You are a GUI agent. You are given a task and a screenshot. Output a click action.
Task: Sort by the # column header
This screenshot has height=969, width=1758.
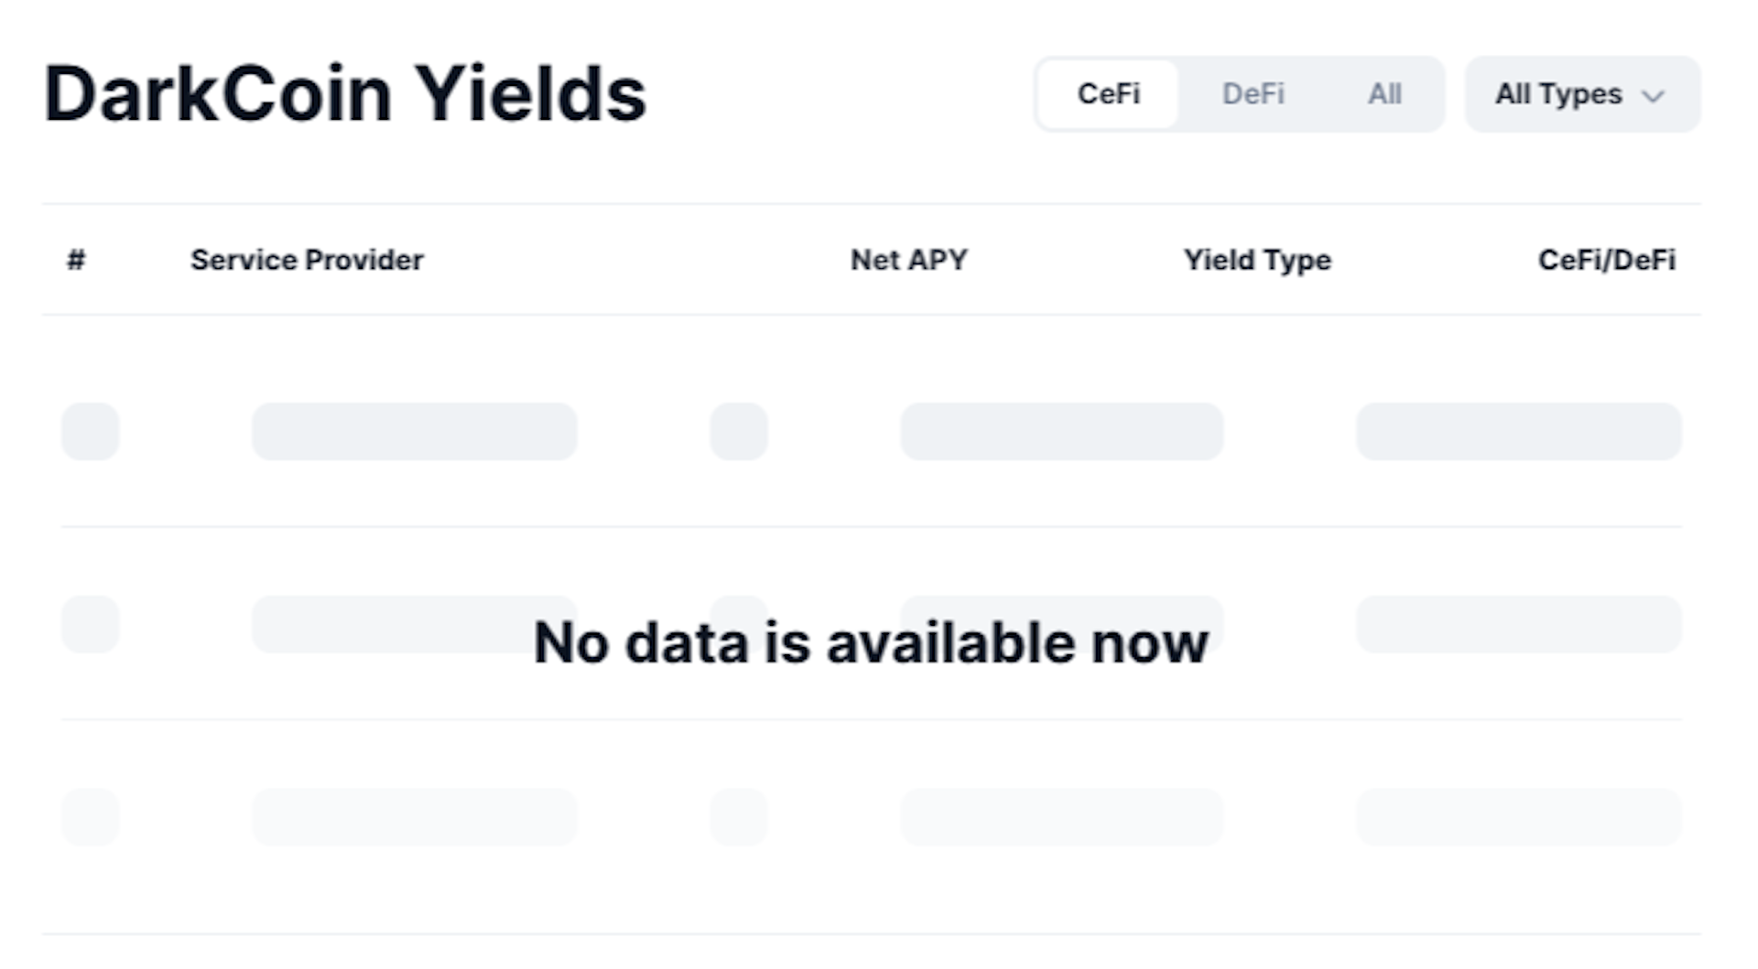point(76,260)
